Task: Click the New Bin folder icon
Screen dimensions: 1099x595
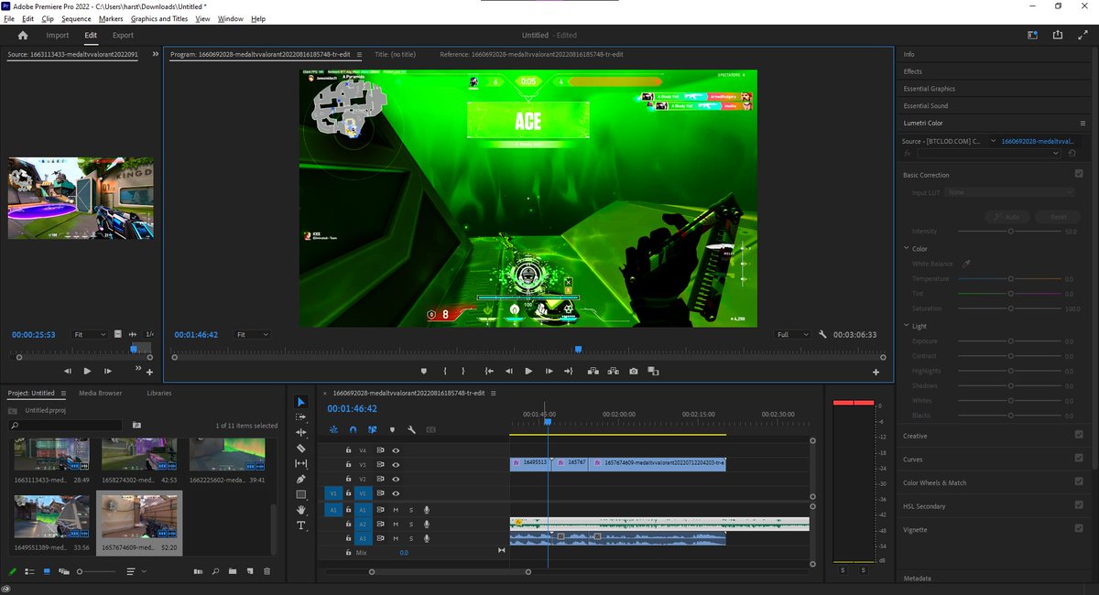Action: 233,571
